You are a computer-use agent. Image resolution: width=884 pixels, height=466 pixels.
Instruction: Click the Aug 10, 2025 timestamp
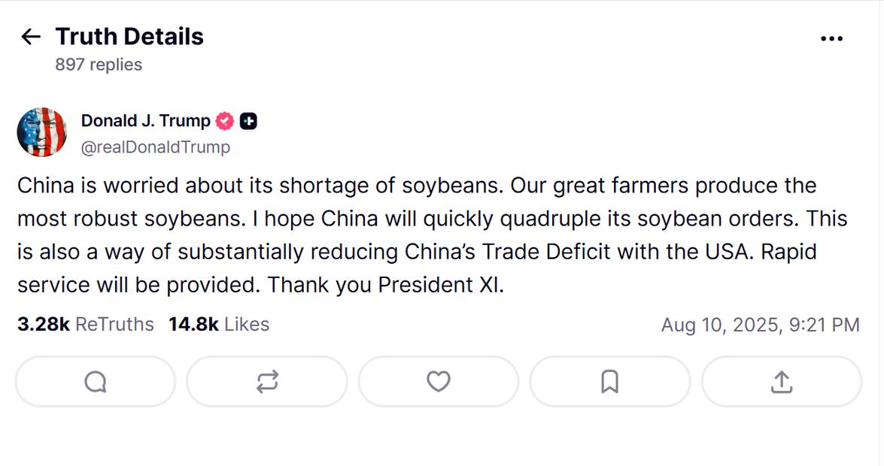760,325
